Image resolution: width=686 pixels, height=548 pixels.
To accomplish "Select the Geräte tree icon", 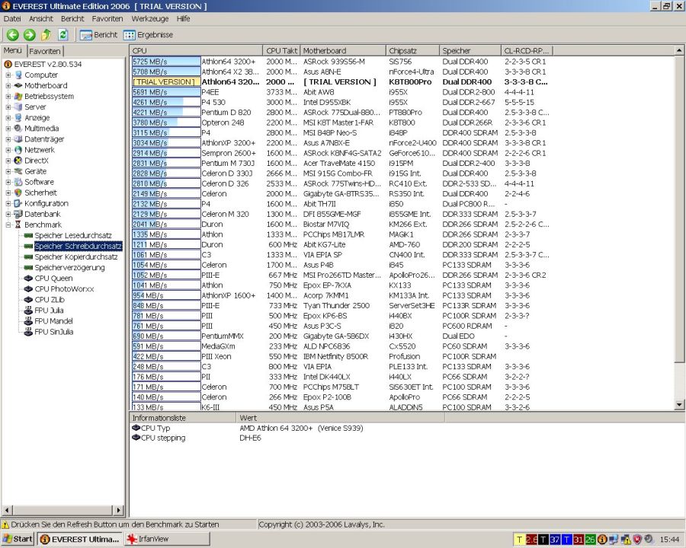I will 18,170.
